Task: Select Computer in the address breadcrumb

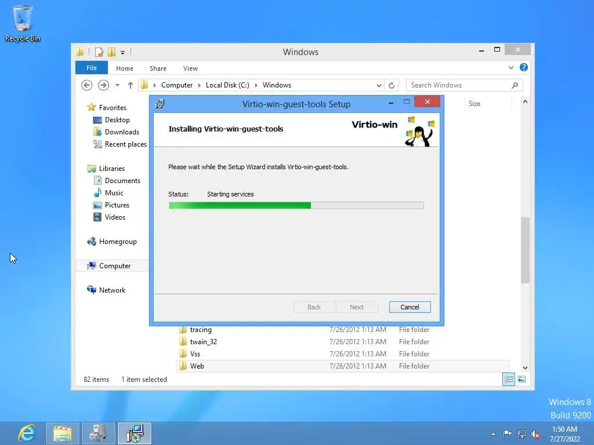Action: click(177, 85)
